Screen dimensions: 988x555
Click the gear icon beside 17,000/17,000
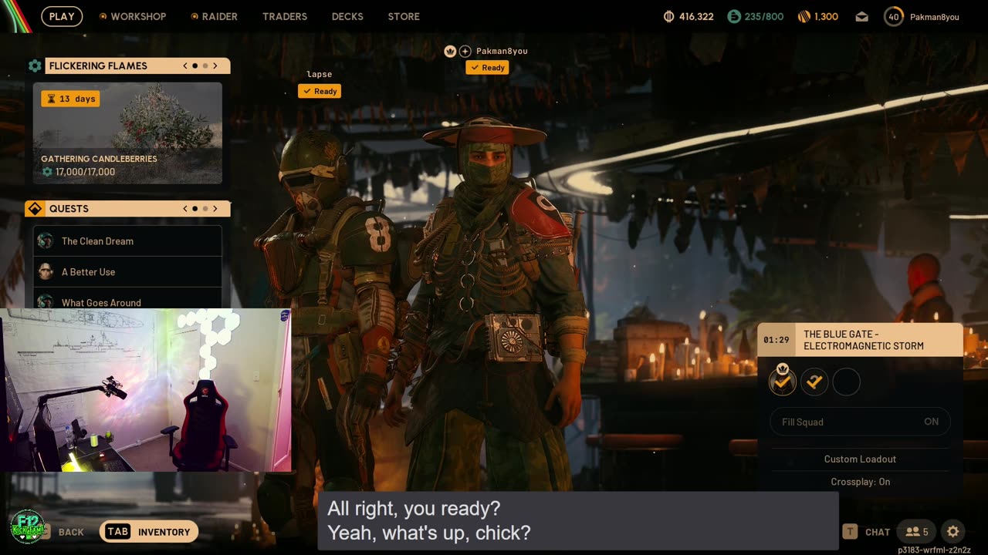(47, 172)
